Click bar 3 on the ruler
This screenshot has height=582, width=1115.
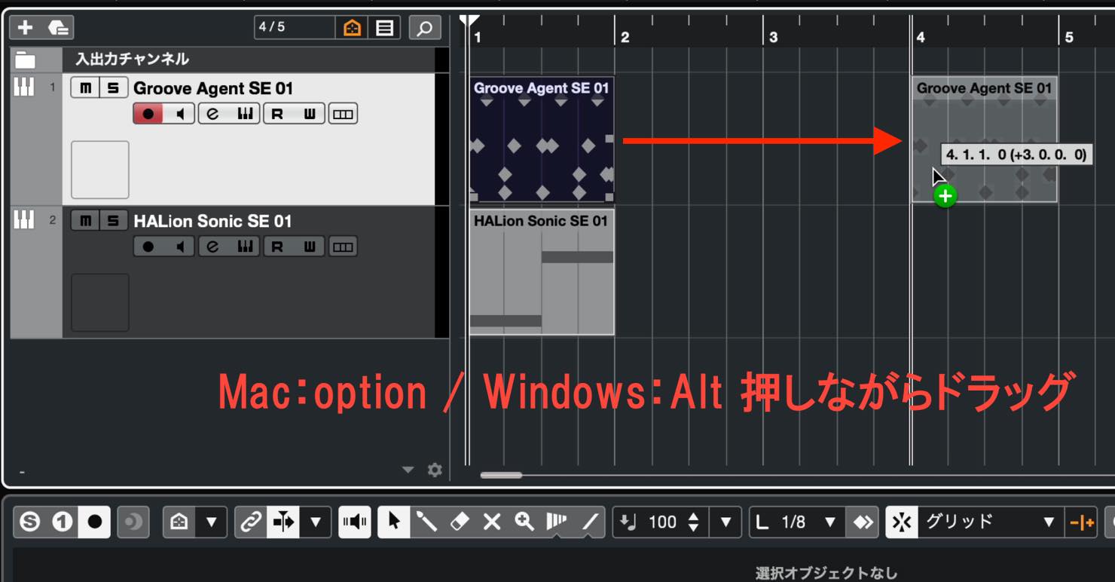[773, 37]
